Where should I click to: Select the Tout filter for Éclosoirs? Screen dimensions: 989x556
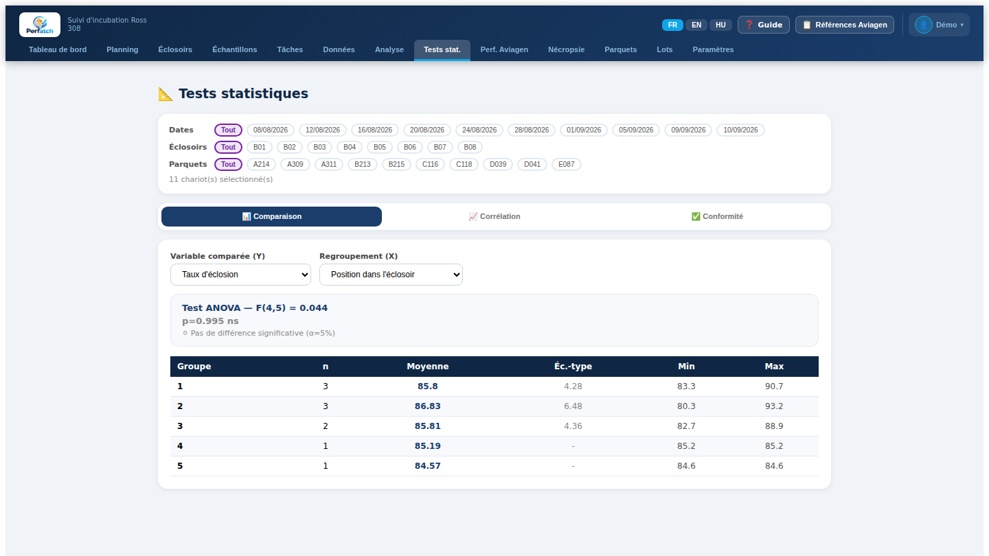228,147
